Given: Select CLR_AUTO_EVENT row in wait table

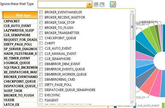Looking at the screenshot, I should tap(21, 26).
